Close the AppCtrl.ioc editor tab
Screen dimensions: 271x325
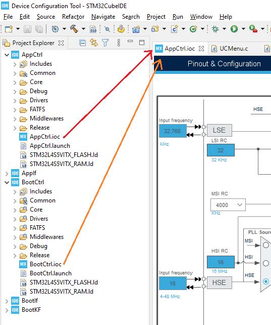tap(201, 49)
